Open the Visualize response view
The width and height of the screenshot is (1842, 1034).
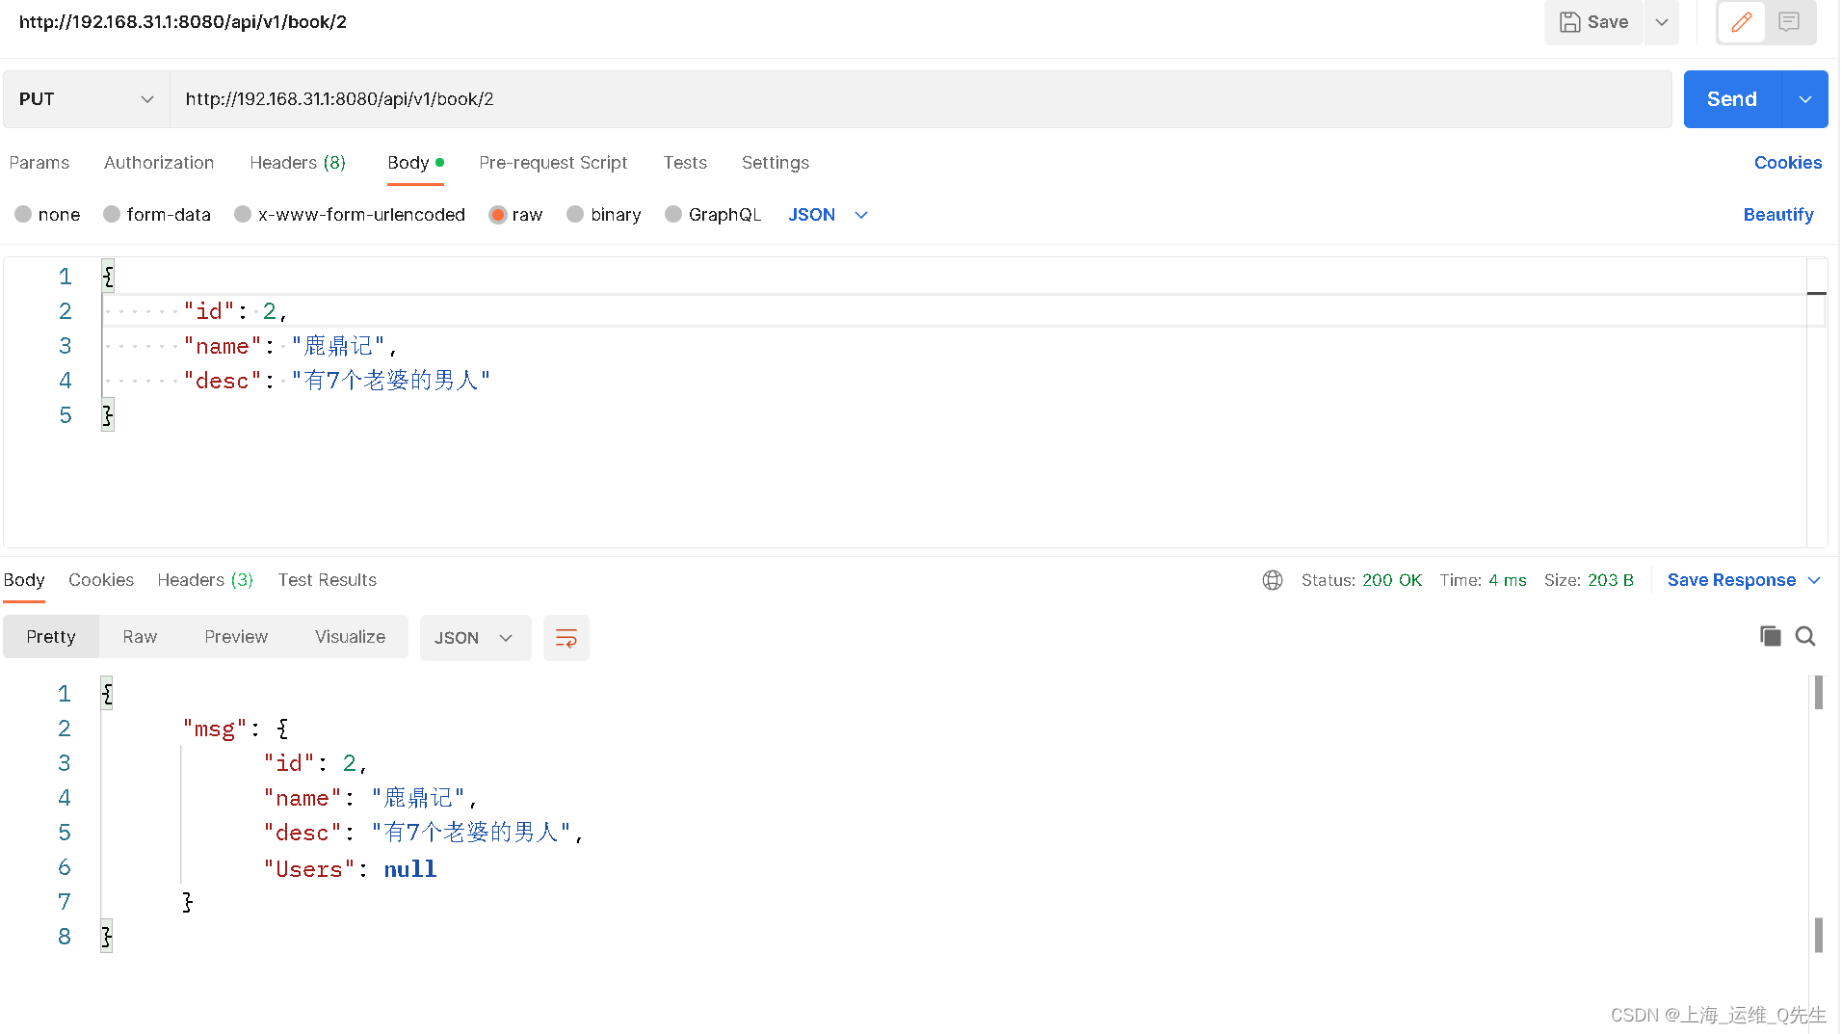click(351, 637)
